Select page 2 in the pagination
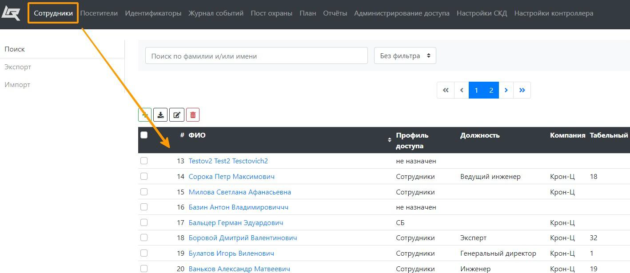Viewport: 630px width, 273px height. point(491,90)
